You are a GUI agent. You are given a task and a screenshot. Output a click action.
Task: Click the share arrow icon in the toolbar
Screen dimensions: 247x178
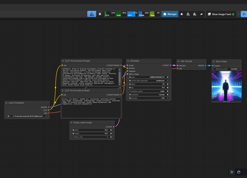coord(201,14)
